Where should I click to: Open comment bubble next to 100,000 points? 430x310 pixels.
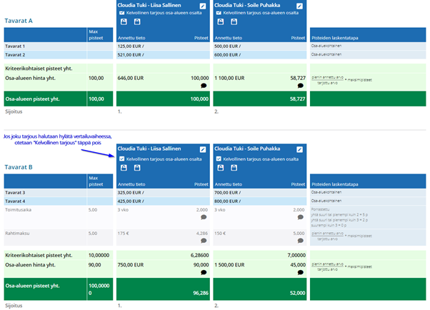click(x=204, y=86)
